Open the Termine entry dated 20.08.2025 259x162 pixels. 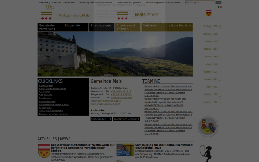coord(168,129)
